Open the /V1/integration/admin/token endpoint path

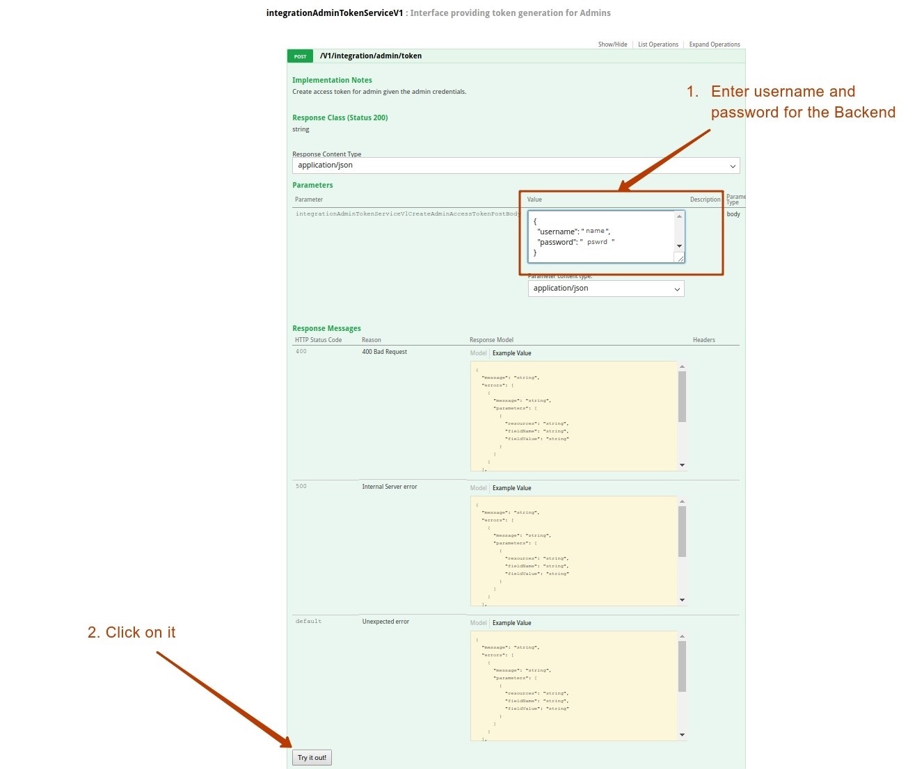tap(371, 56)
